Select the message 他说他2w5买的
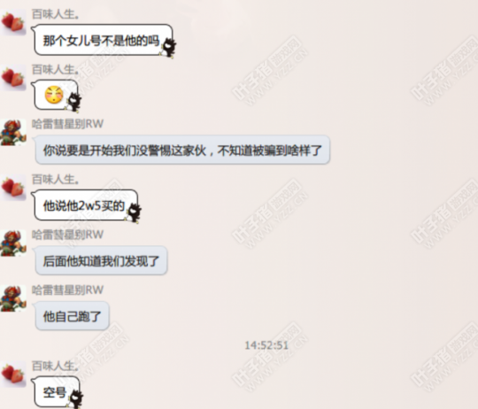Screen dimensions: 478x409 (84, 205)
